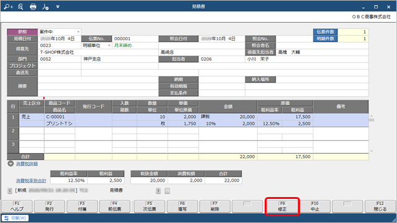
Task: Open the print preview icon
Action: [x=20, y=7]
